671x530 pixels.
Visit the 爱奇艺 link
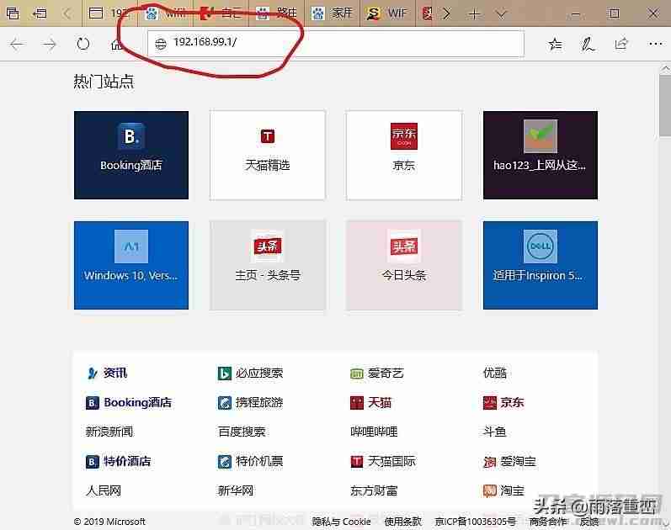[386, 373]
